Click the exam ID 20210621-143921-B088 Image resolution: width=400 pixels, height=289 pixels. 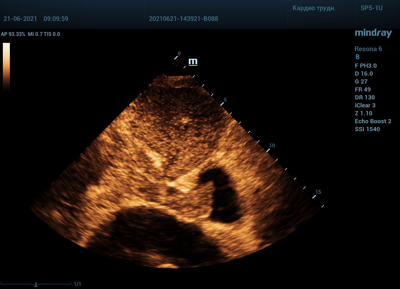pyautogui.click(x=183, y=19)
